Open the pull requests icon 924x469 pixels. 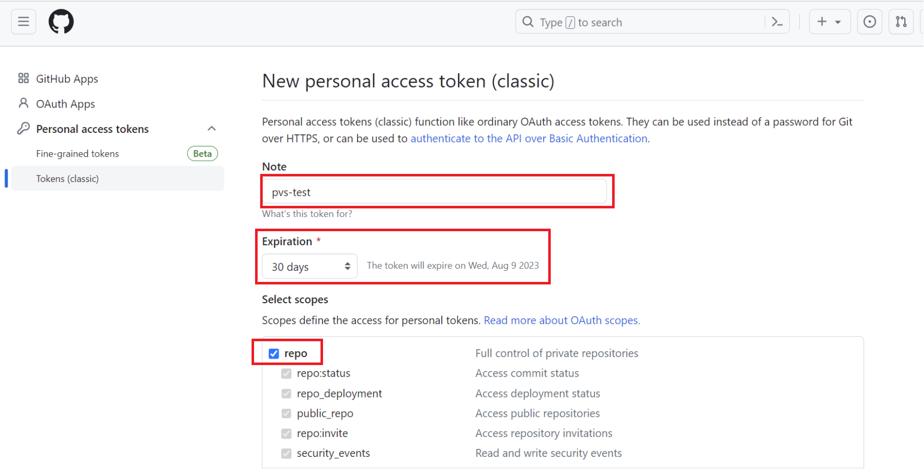click(x=901, y=21)
